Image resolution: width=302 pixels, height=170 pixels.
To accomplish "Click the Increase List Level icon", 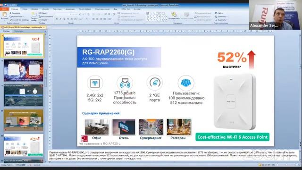I will pyautogui.click(x=109, y=15).
